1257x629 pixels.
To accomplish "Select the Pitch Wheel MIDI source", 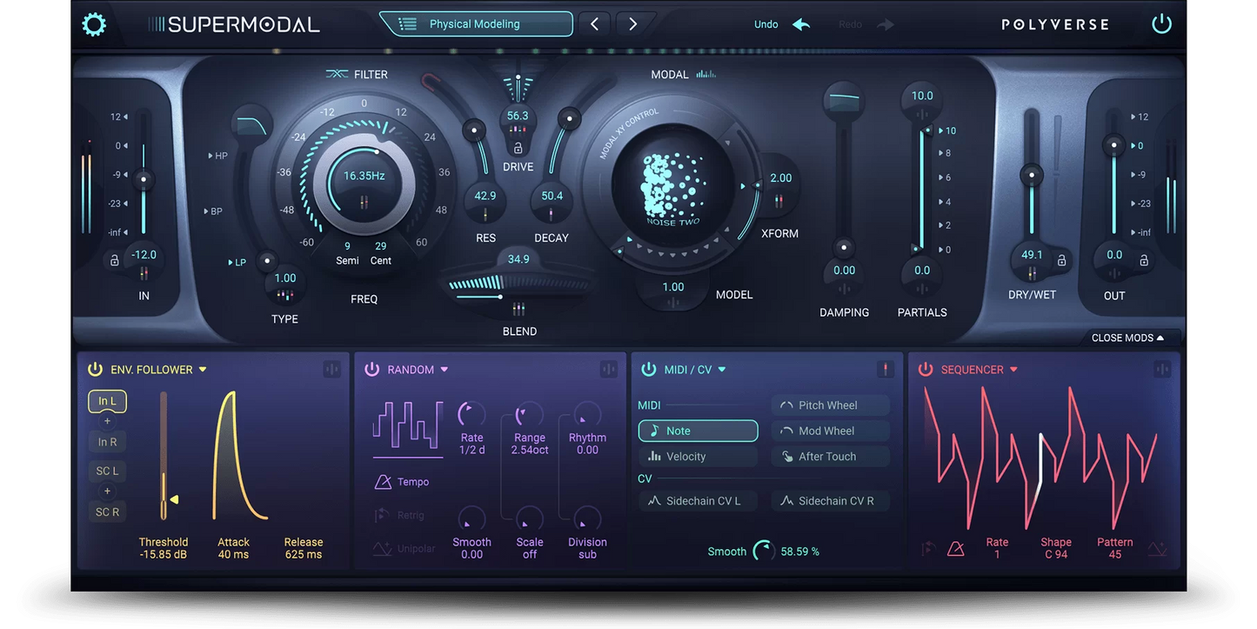I will pos(830,405).
